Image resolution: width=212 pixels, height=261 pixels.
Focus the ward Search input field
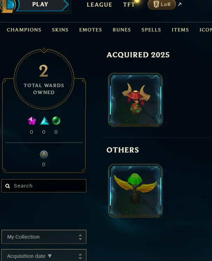tap(44, 186)
